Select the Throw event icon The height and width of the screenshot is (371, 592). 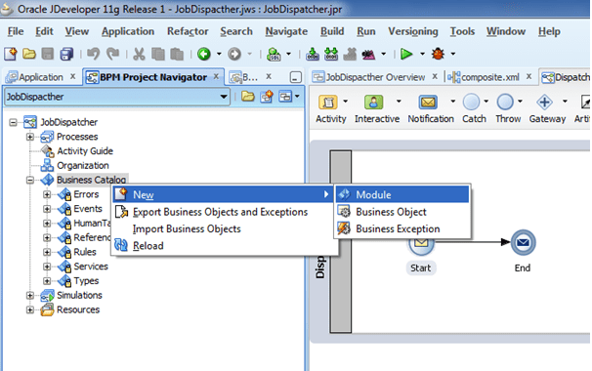[505, 102]
